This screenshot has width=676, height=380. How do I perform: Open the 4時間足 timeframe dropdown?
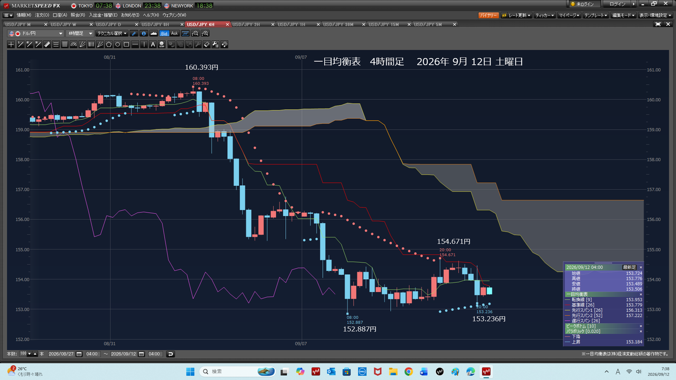(80, 33)
